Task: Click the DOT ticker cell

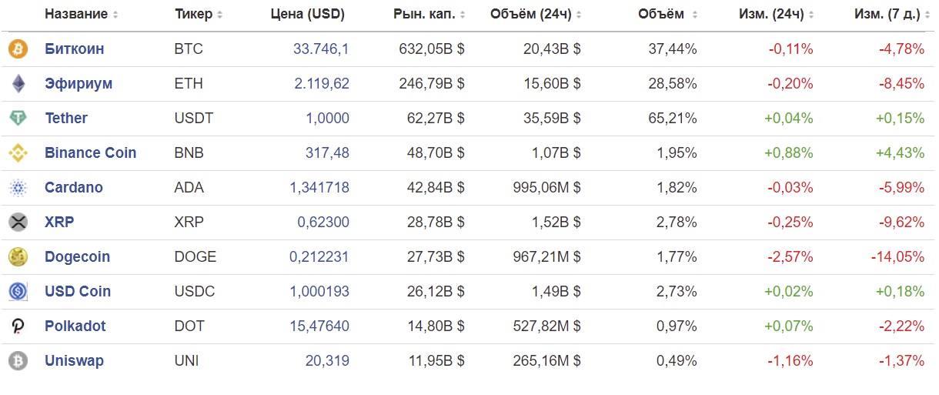Action: (x=189, y=326)
